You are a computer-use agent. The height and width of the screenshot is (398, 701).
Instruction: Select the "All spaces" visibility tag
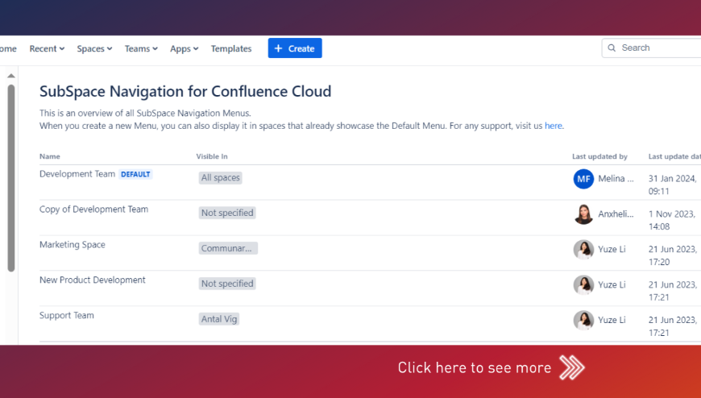(221, 178)
